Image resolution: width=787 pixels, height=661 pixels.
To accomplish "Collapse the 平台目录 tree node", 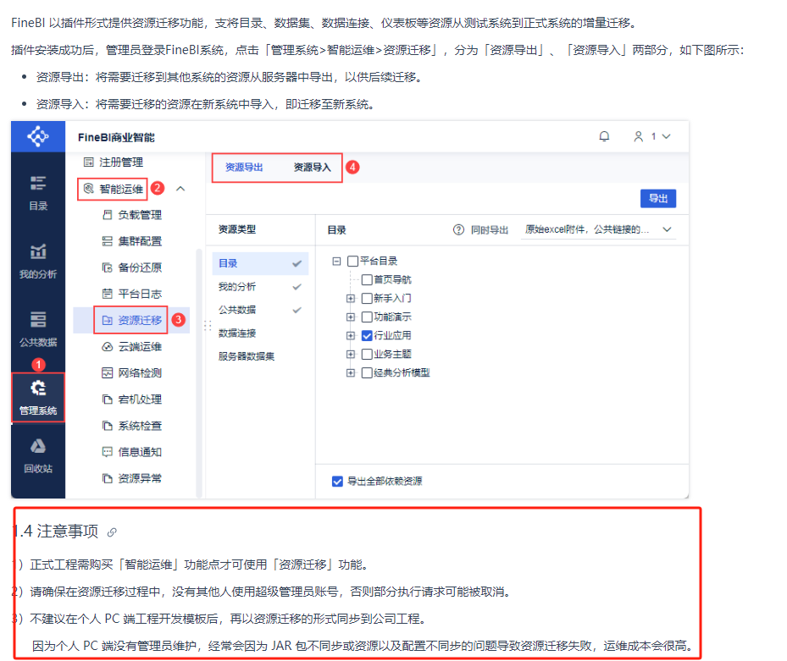I will point(336,261).
